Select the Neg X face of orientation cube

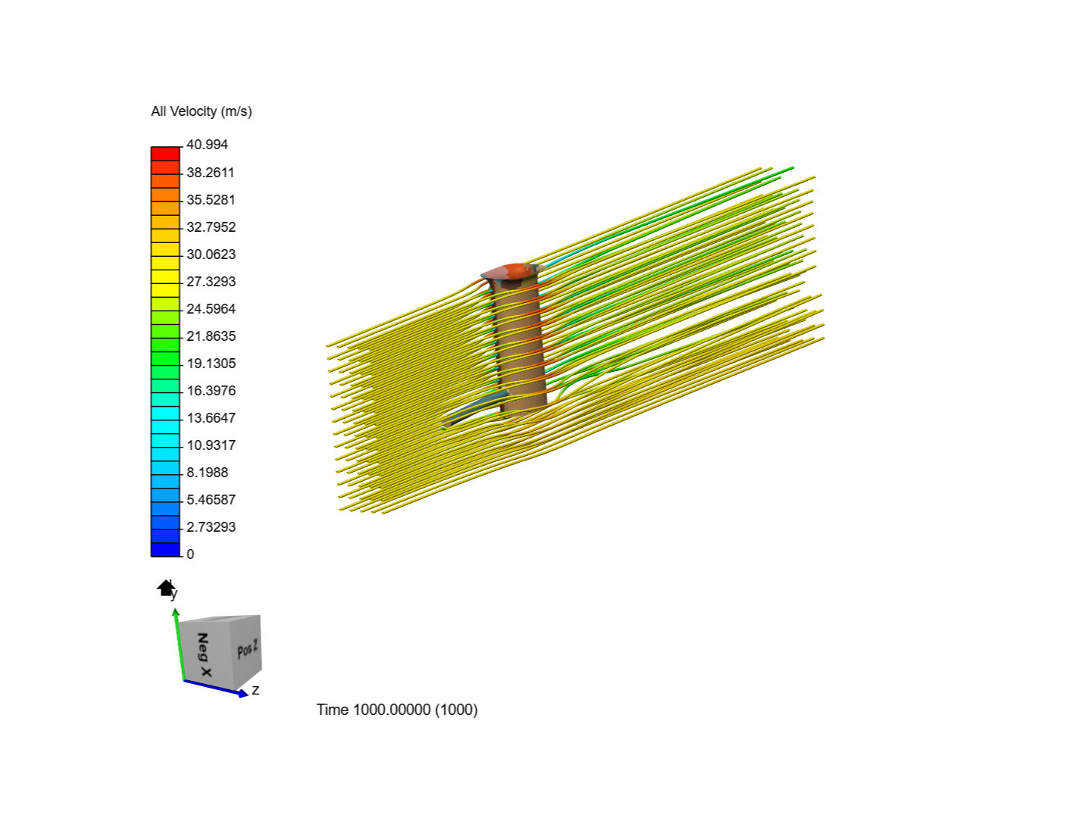204,654
